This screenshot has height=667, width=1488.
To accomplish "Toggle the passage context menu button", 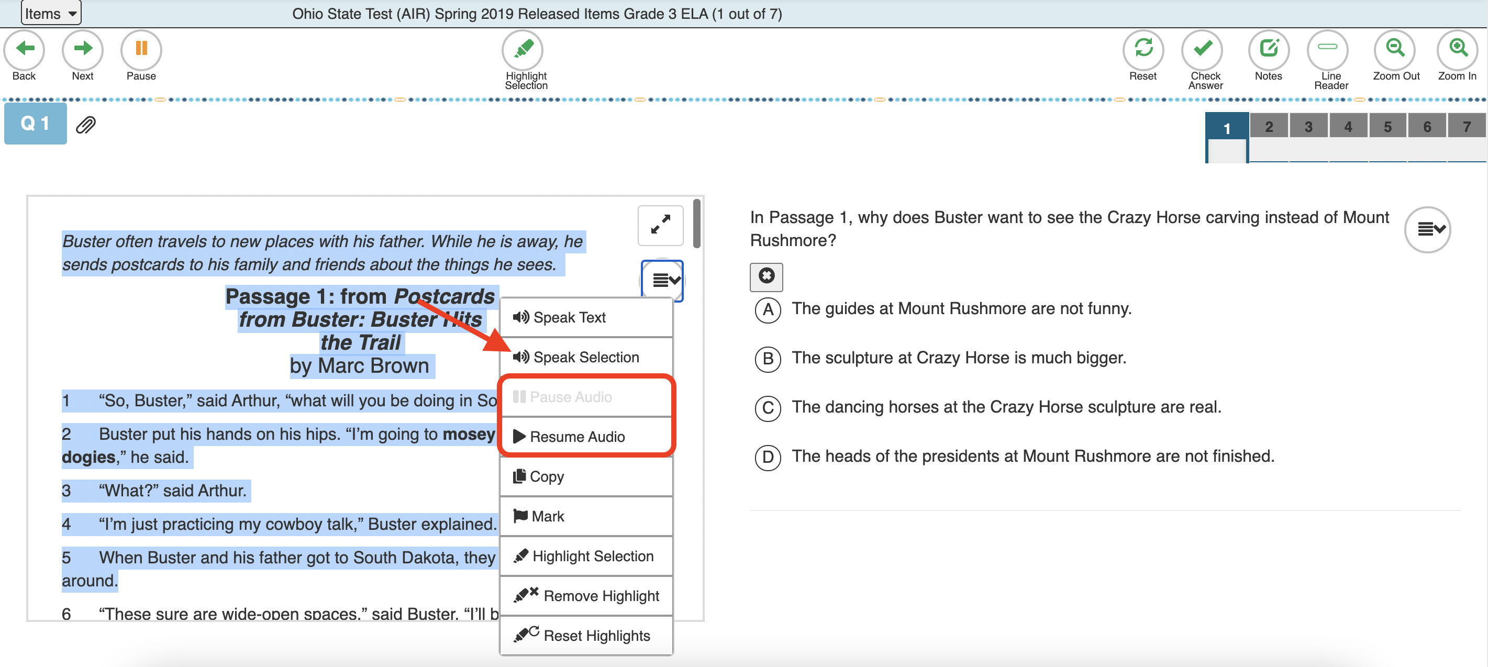I will pos(662,281).
